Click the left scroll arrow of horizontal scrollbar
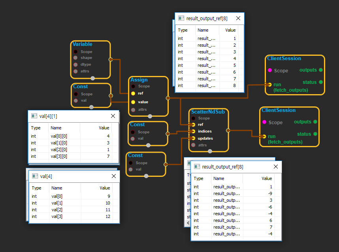The height and width of the screenshot is (252, 339). 188,223
